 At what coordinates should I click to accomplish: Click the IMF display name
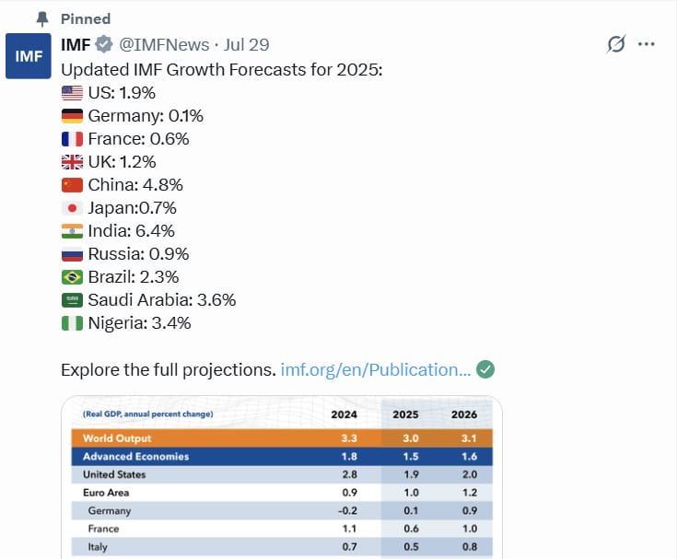(x=76, y=45)
